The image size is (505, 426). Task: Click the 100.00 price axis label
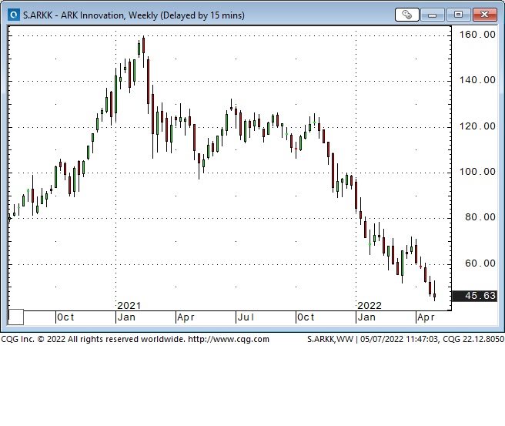[477, 172]
